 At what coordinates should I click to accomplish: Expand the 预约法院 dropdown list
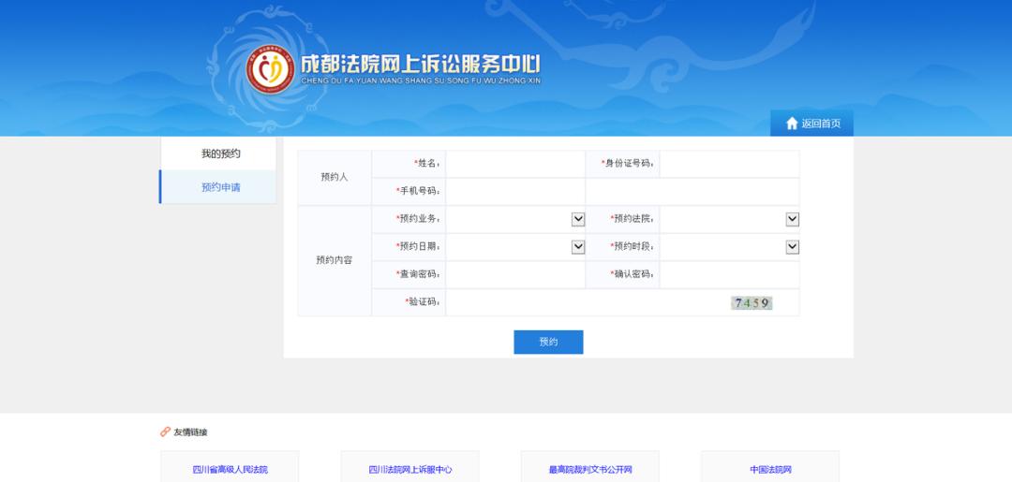pyautogui.click(x=792, y=219)
